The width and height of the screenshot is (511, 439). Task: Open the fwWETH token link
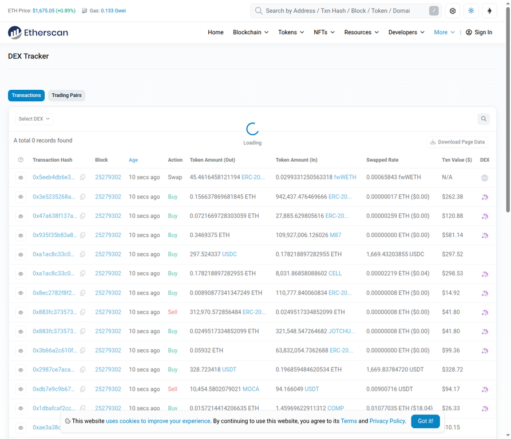click(x=345, y=177)
